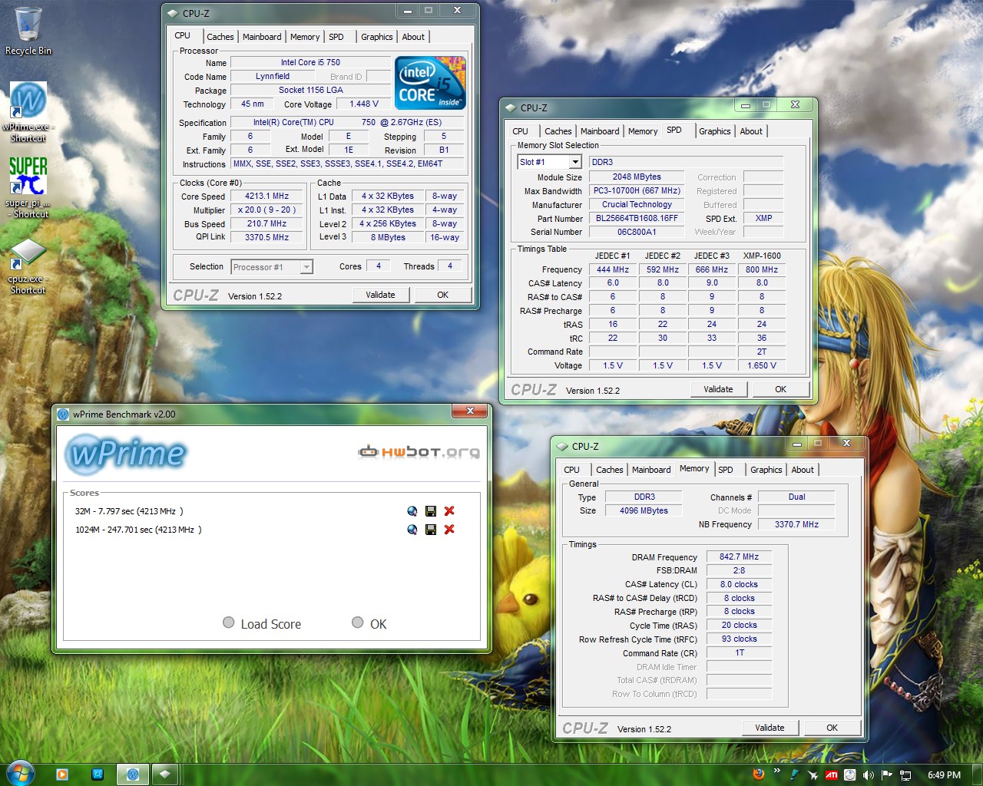The width and height of the screenshot is (983, 786).
Task: Click the Name field Intel Core i5 750
Action: (x=310, y=63)
